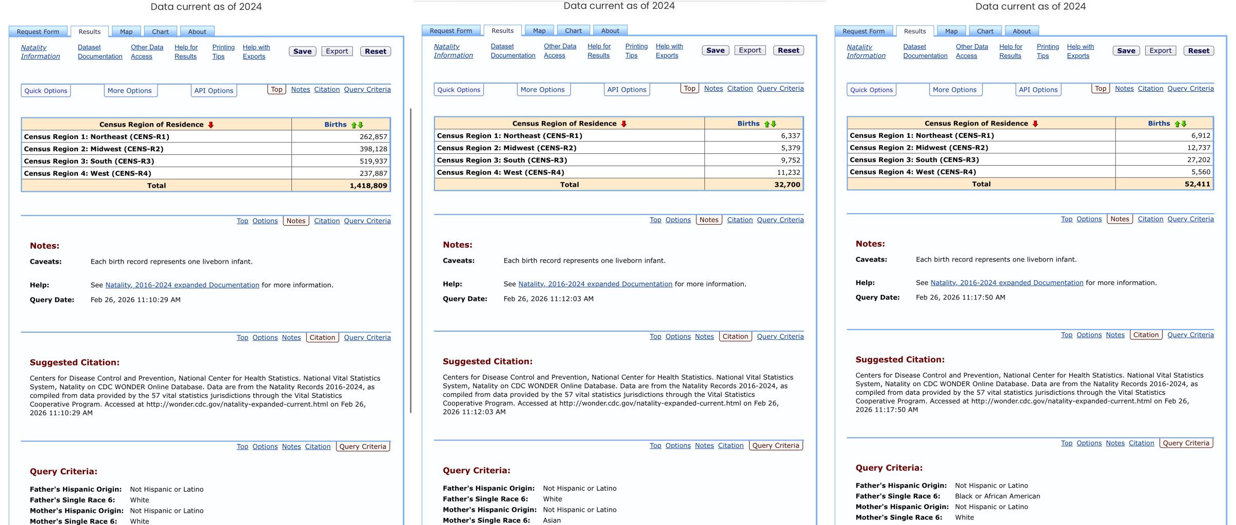Open Natality expanded Documentation link in the right panel's Notes
The width and height of the screenshot is (1236, 525).
pos(1007,283)
